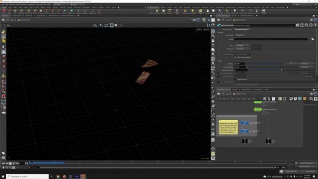Add a new pane tab with the plus on the viewport tab bar
The width and height of the screenshot is (318, 179).
point(79,15)
